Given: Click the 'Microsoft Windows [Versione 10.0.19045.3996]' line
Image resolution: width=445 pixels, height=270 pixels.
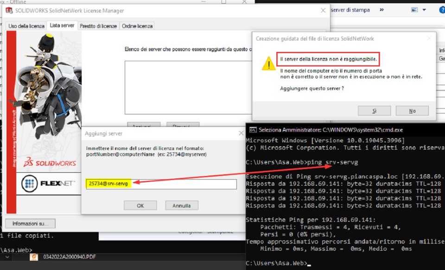Looking at the screenshot, I should [325, 140].
